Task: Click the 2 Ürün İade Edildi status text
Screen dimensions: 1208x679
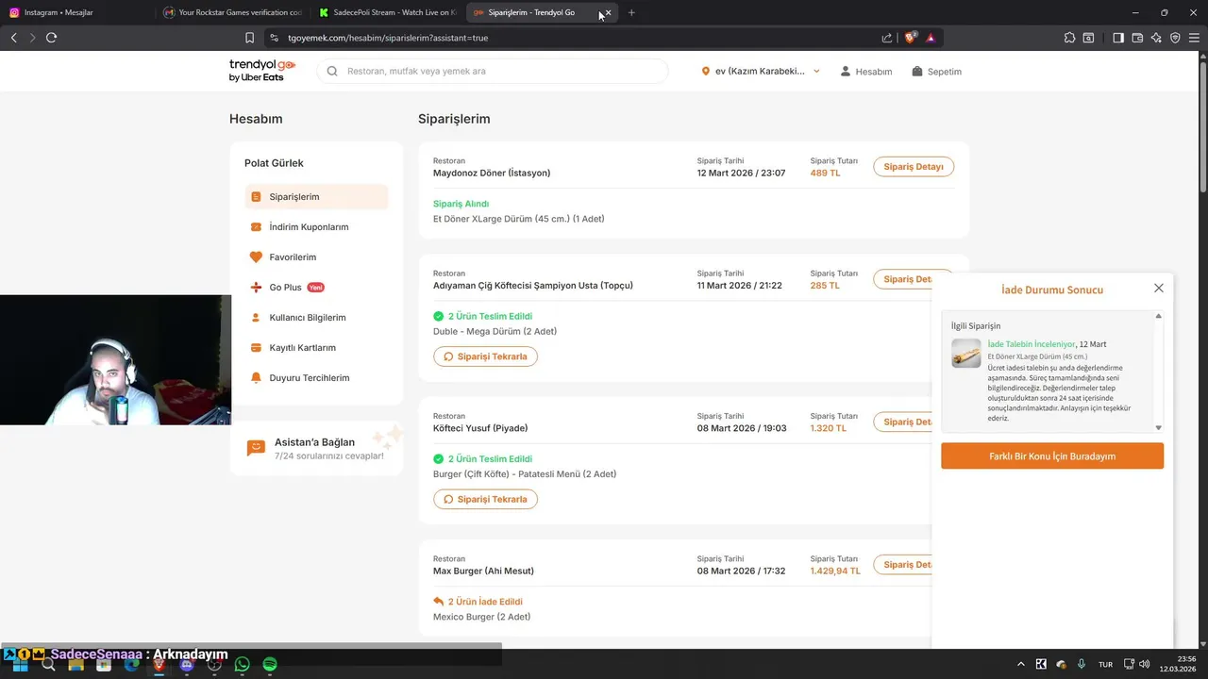Action: 485,602
